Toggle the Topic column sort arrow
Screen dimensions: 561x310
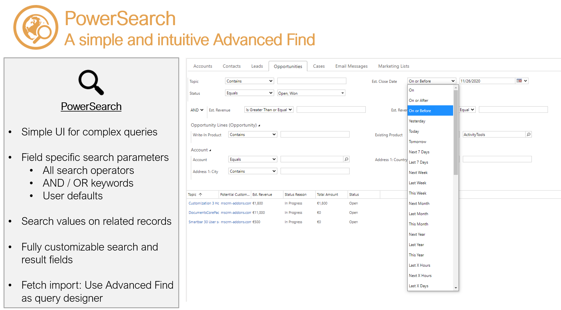(200, 194)
